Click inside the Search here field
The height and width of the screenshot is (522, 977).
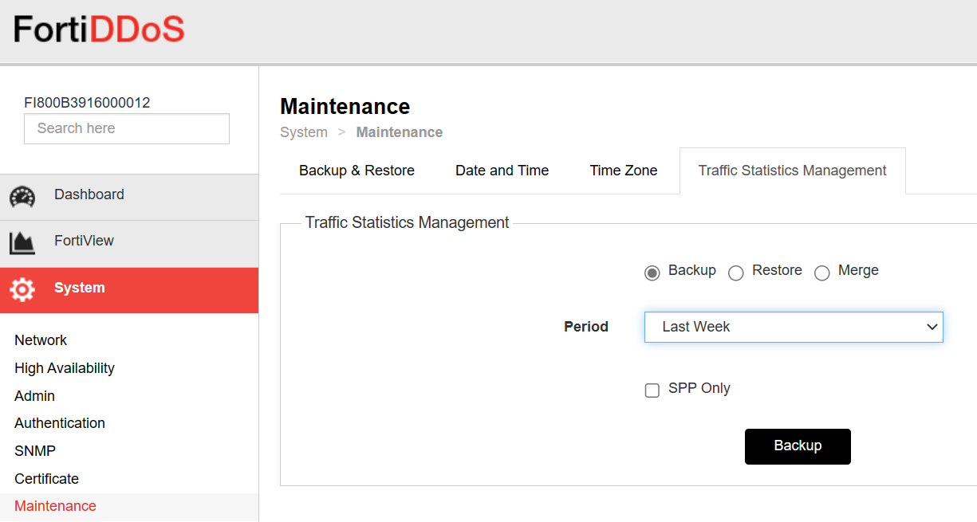point(126,128)
